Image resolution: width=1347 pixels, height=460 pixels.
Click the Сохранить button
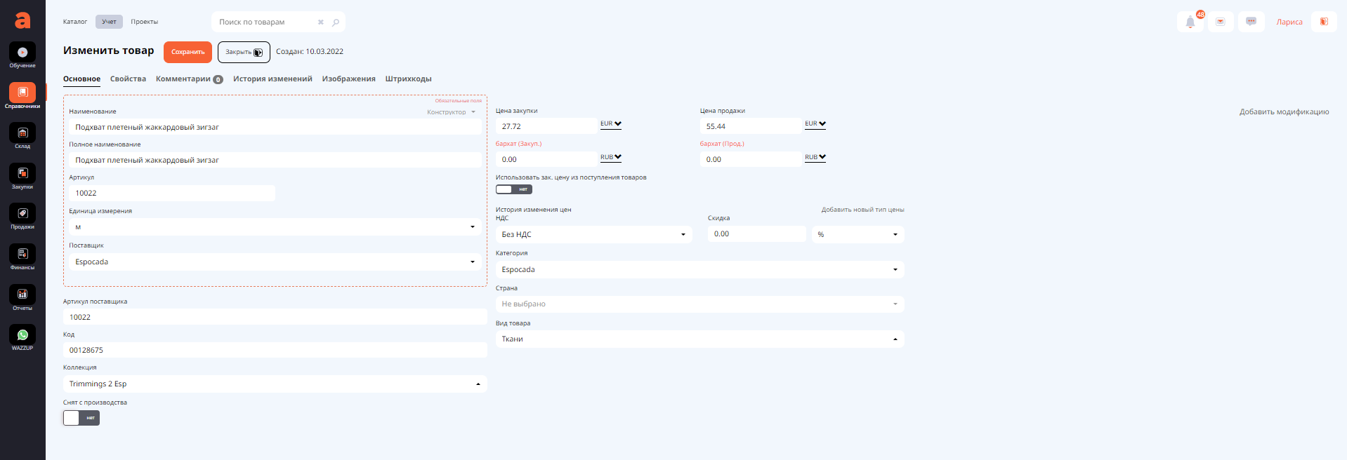(x=188, y=52)
